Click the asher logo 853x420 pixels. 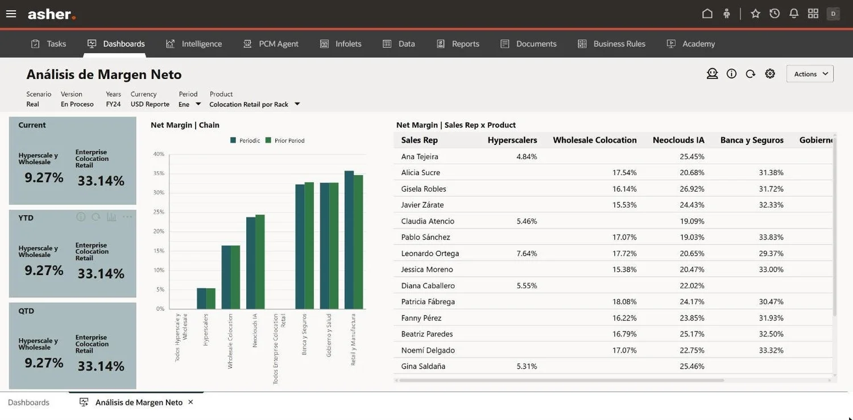pos(52,14)
